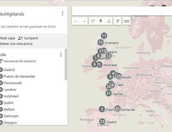Click map marker 3 near Portsmouth
The image size is (172, 132).
tap(110, 77)
